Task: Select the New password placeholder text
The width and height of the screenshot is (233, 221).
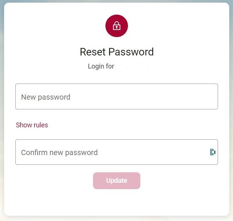Action: 46,97
